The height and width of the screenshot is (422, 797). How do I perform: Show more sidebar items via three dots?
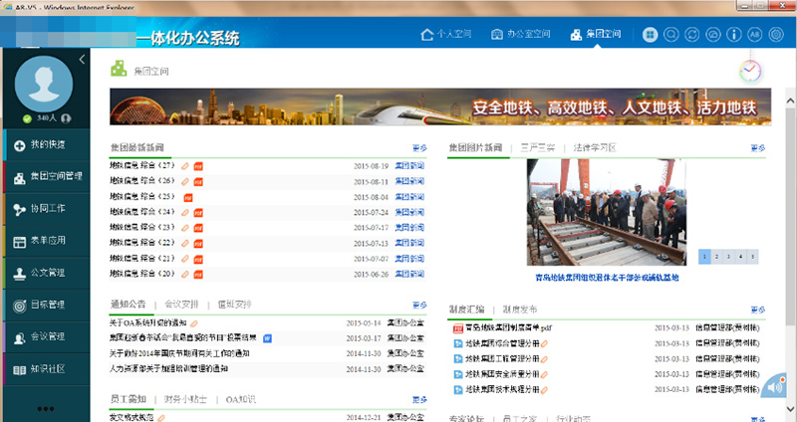click(45, 409)
